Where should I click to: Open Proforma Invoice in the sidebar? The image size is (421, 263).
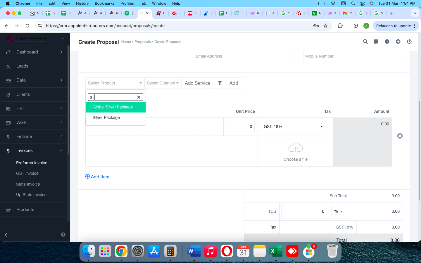pyautogui.click(x=32, y=163)
